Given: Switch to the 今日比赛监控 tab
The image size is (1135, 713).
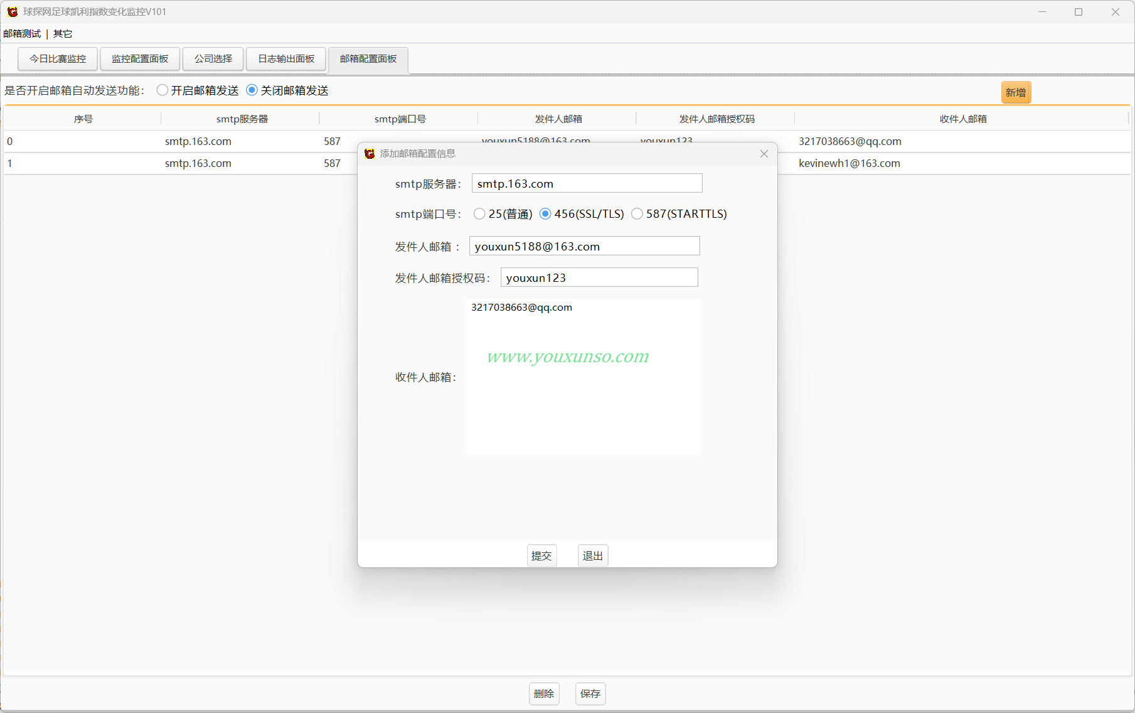Looking at the screenshot, I should point(58,59).
